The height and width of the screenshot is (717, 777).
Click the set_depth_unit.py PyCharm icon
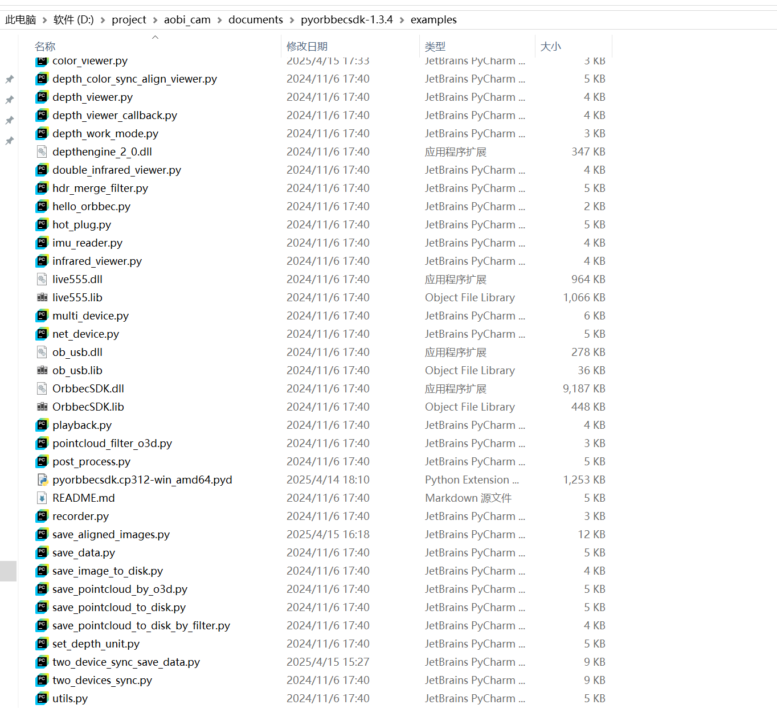point(42,644)
